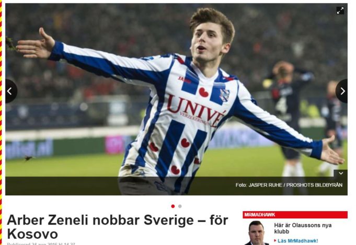The width and height of the screenshot is (356, 245).
Task: Click the red-yellow dashed left page border
Action: [1, 122]
